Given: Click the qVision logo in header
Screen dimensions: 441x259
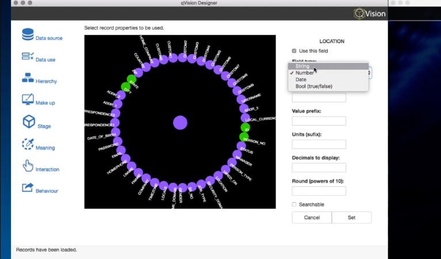Looking at the screenshot, I should pos(370,13).
